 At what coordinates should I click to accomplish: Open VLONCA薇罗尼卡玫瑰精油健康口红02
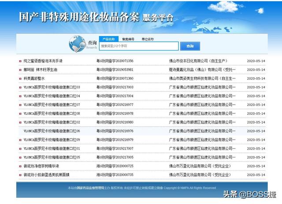click(52, 122)
